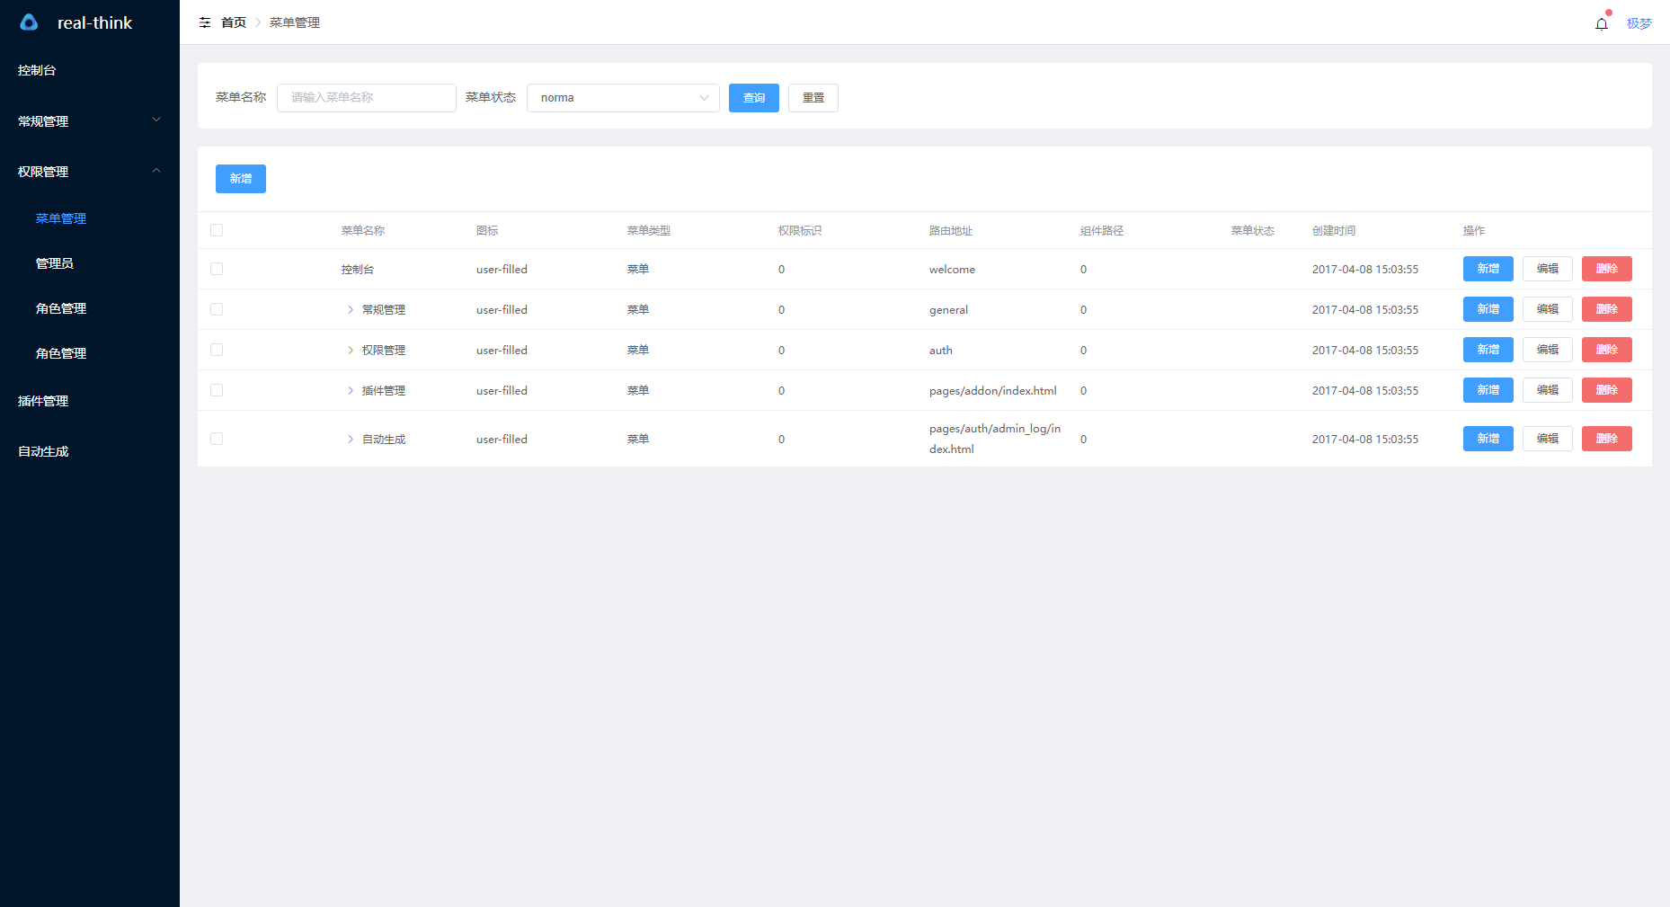
Task: Click 新增 in the 自动生成 row
Action: point(1488,439)
